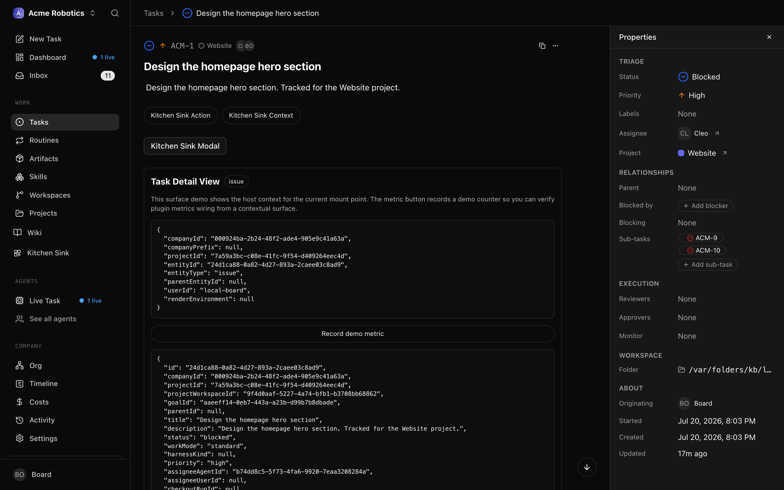Set Labels currently None
This screenshot has width=784, height=490.
point(687,114)
